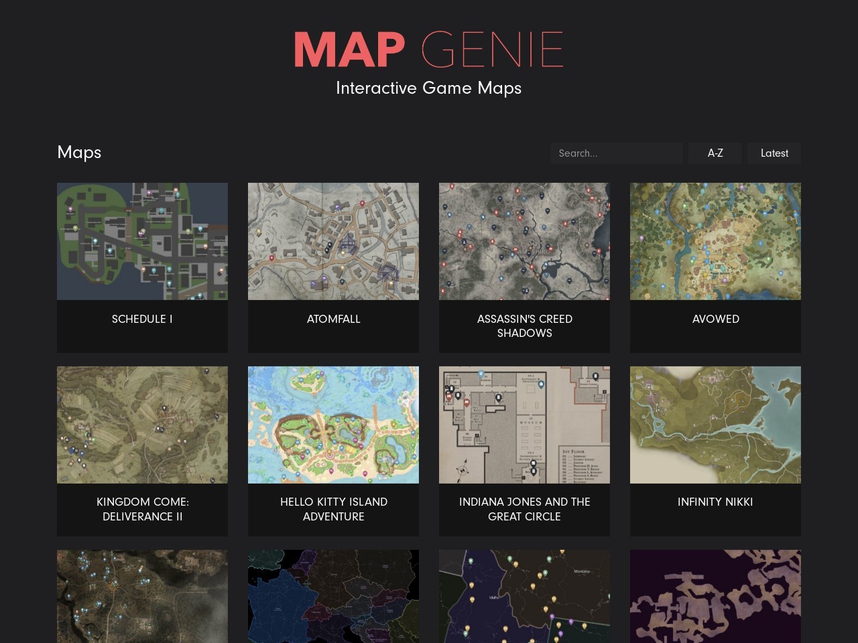Open the purple cave layout map thumbnail
Image resolution: width=858 pixels, height=643 pixels.
715,596
